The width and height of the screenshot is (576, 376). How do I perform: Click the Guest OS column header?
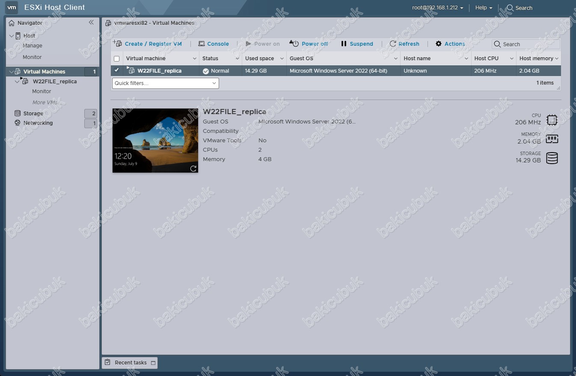(x=344, y=59)
